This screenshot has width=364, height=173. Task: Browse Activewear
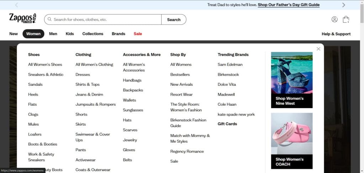pos(85,160)
